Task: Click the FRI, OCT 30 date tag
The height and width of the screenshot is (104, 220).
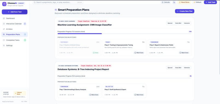Action: coord(109,87)
